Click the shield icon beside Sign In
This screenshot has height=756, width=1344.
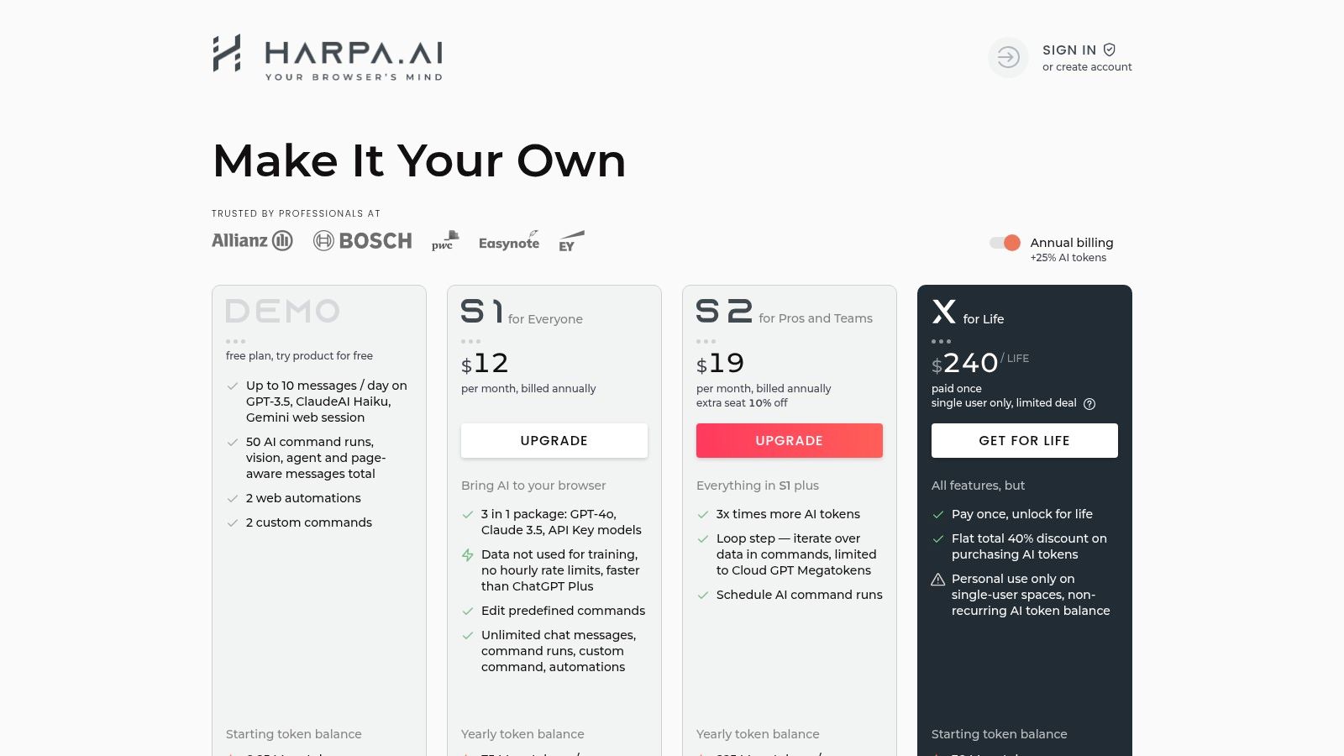point(1110,50)
